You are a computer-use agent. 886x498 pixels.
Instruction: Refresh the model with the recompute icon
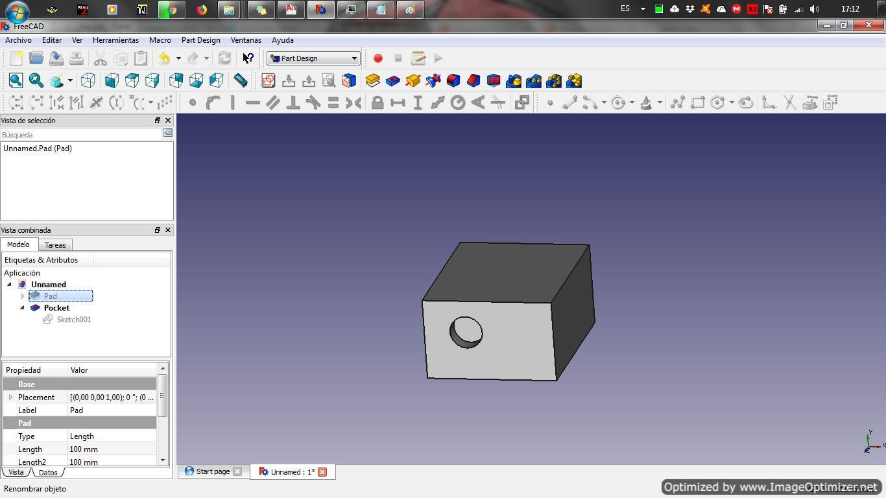click(x=224, y=58)
